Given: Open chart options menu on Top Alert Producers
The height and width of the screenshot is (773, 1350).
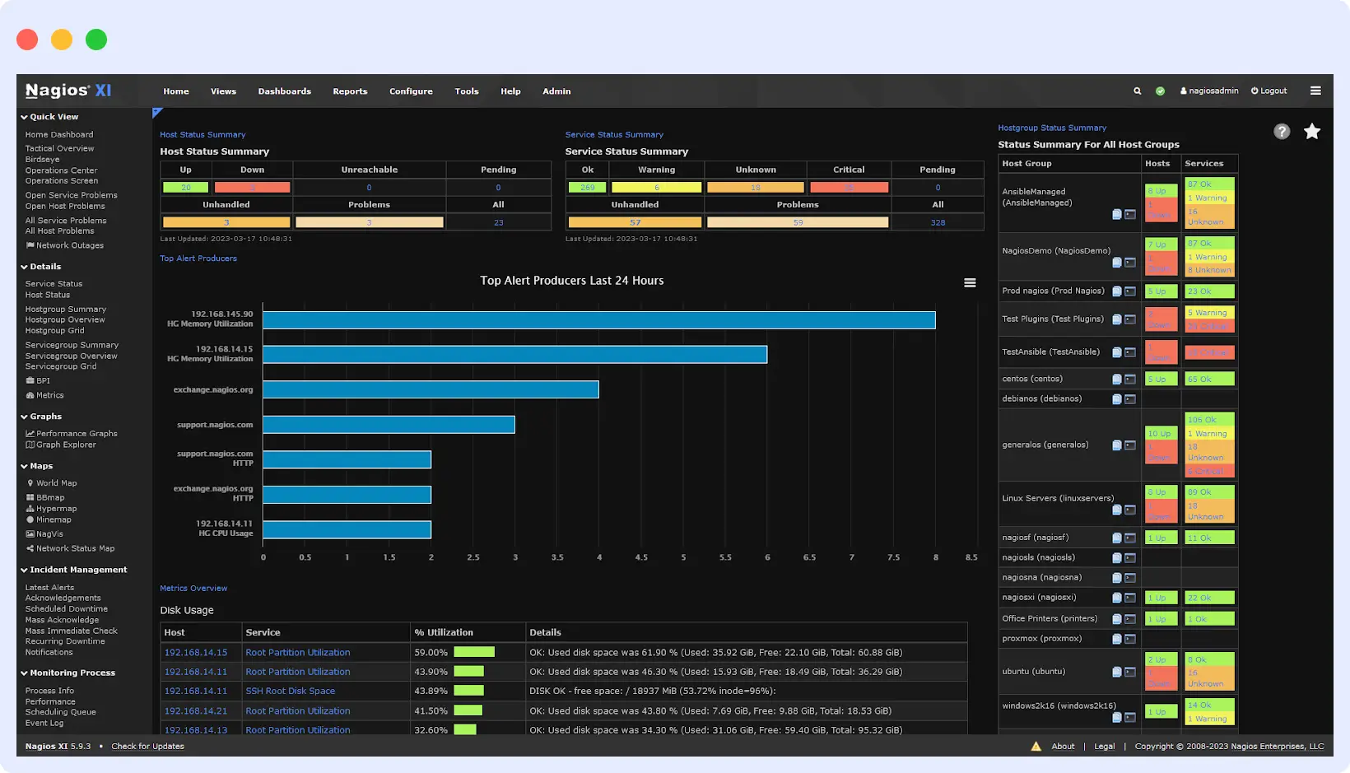Looking at the screenshot, I should pos(970,282).
